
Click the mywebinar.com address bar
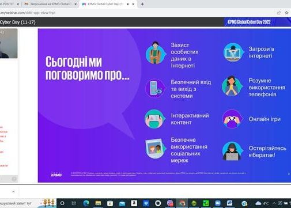(x=134, y=13)
